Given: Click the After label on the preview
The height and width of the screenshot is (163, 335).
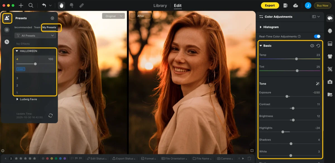Looking at the screenshot, I should click(x=141, y=16).
